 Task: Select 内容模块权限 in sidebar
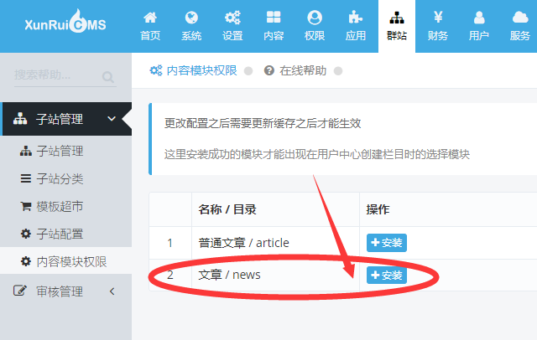(x=65, y=262)
